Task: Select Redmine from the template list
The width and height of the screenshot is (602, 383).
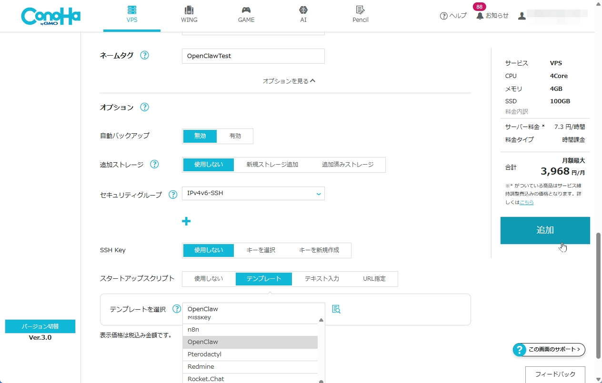Action: (x=201, y=366)
